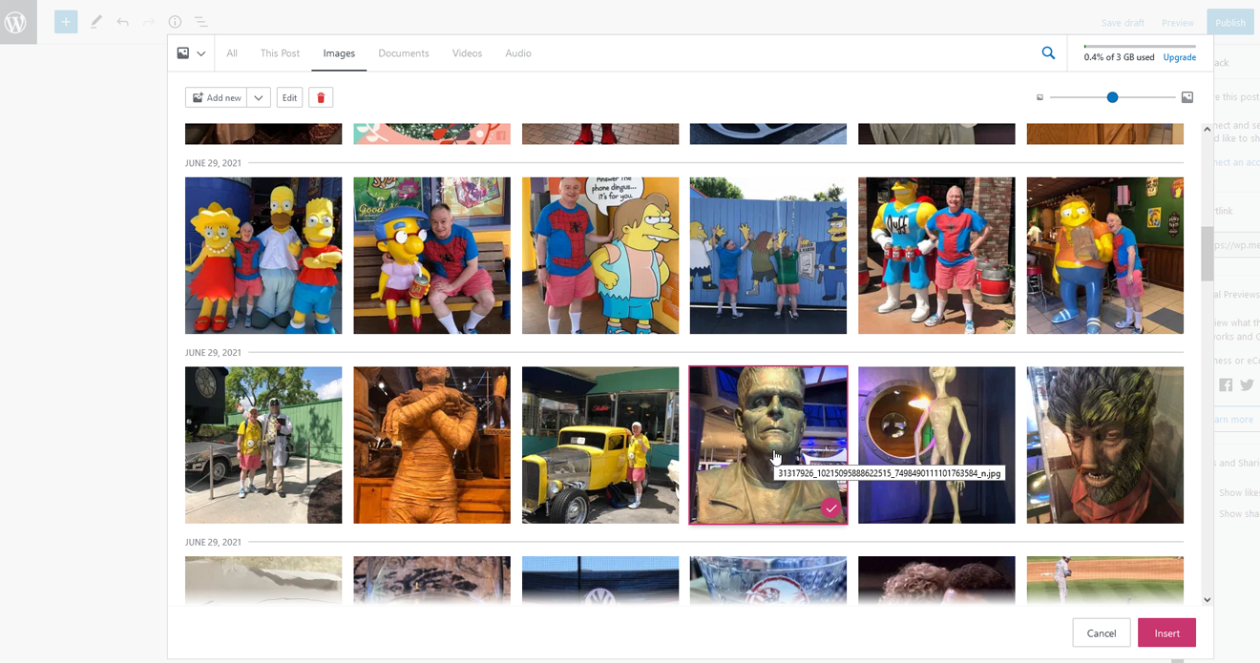This screenshot has height=663, width=1260.
Task: Select the Nelson statue photo
Action: (600, 256)
